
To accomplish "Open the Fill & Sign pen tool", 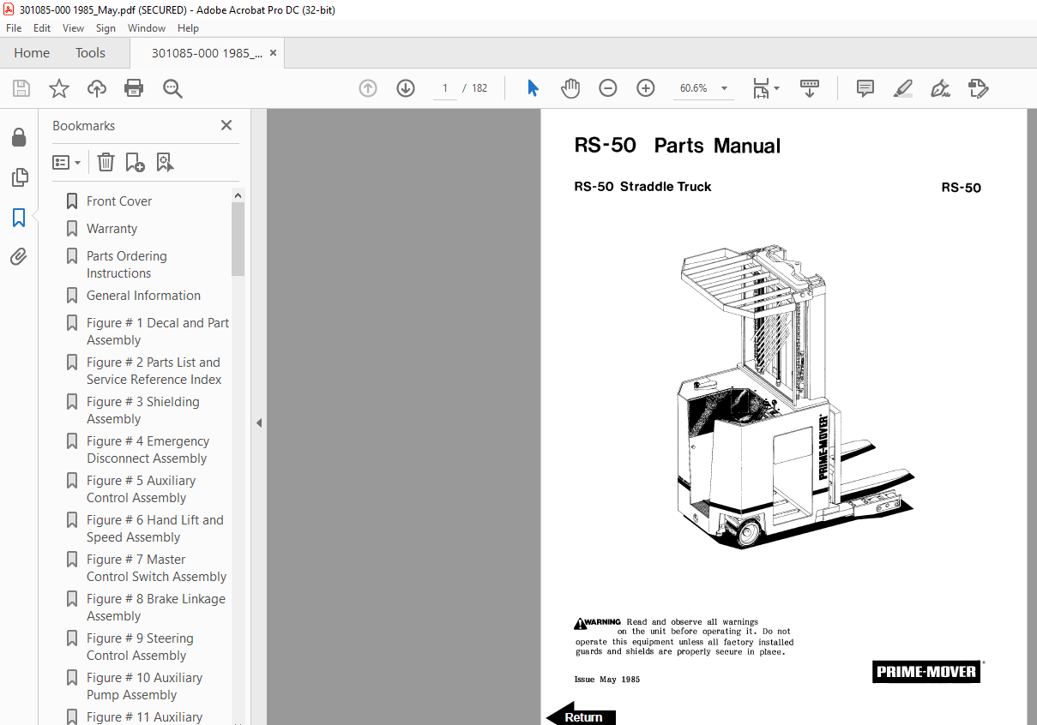I will 940,88.
